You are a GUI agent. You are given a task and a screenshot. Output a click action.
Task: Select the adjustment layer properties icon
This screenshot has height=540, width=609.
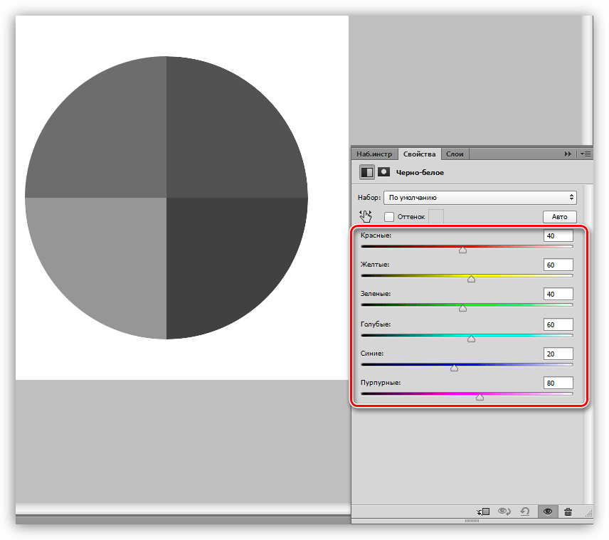click(366, 172)
